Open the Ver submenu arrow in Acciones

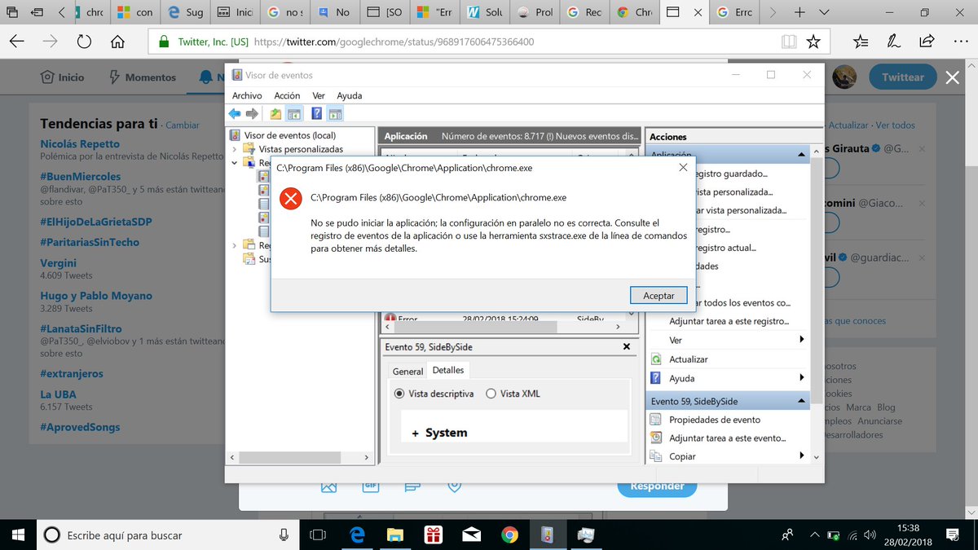point(802,340)
